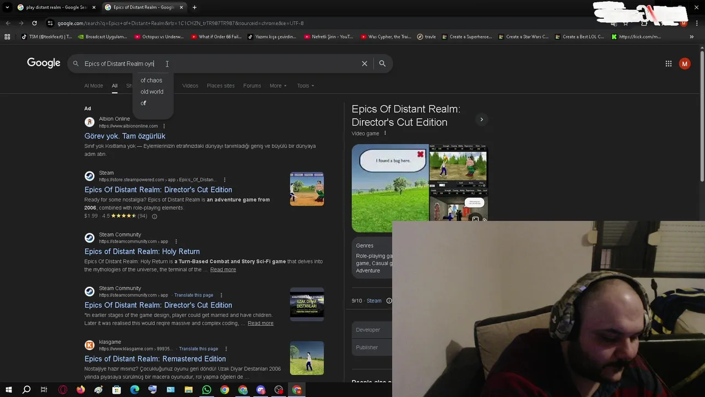Choose 'old world' autocomplete suggestion
Viewport: 705px width, 397px height.
click(152, 92)
